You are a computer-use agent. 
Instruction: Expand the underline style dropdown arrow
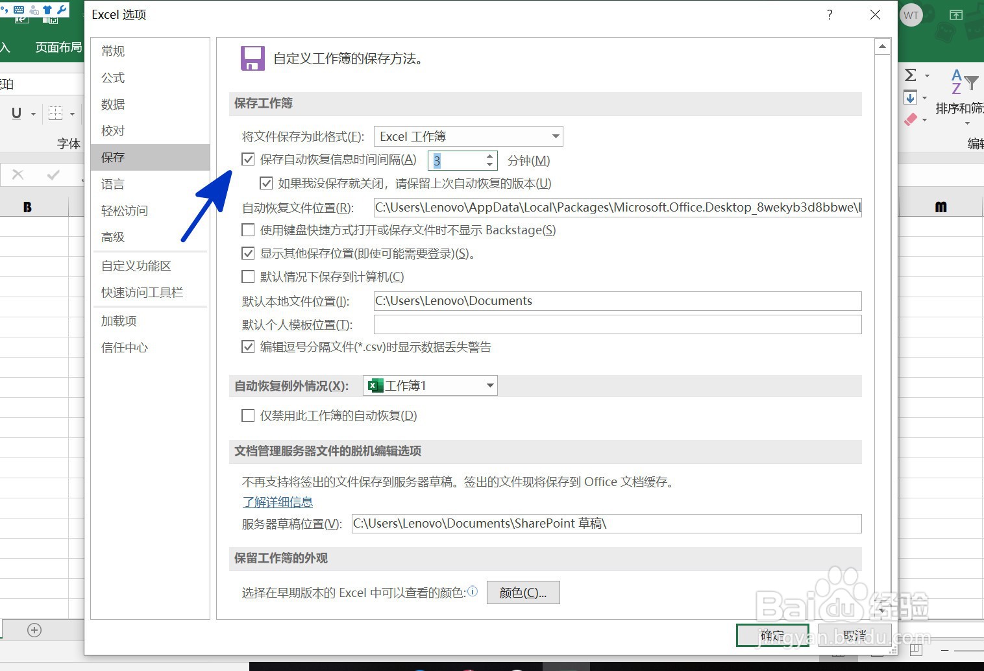click(33, 114)
